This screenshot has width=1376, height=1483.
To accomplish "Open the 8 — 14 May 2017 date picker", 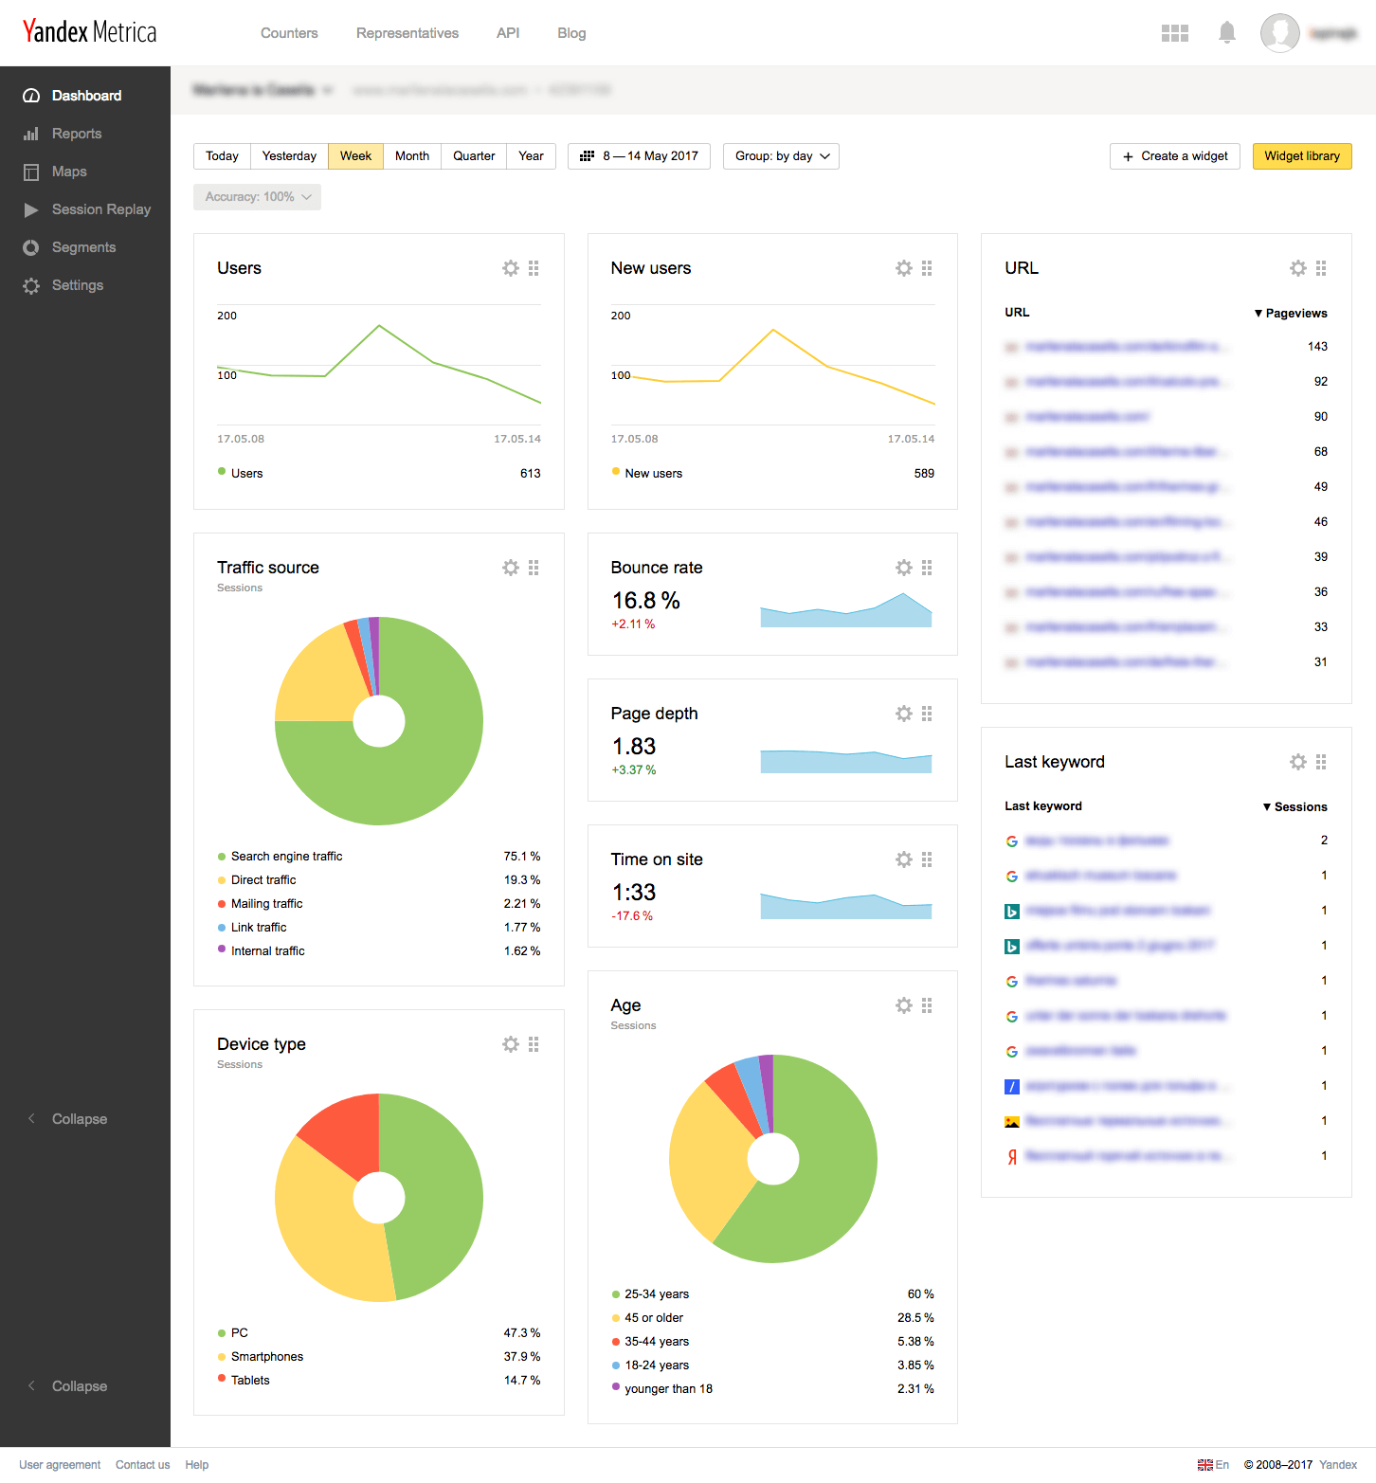I will [x=639, y=156].
